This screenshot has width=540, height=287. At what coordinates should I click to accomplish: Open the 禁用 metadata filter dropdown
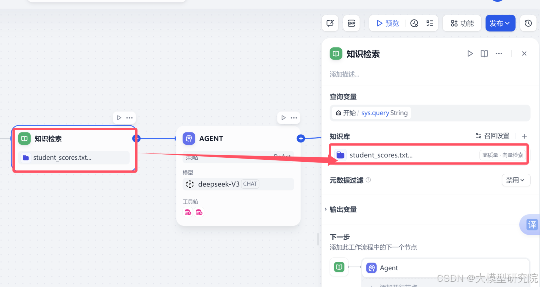(x=516, y=180)
